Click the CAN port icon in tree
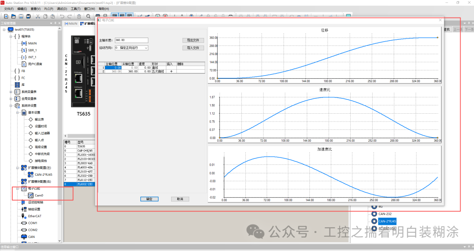 pos(24,237)
